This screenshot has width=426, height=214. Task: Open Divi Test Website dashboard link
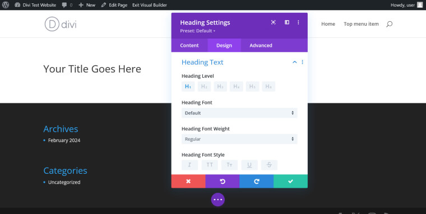pyautogui.click(x=35, y=5)
